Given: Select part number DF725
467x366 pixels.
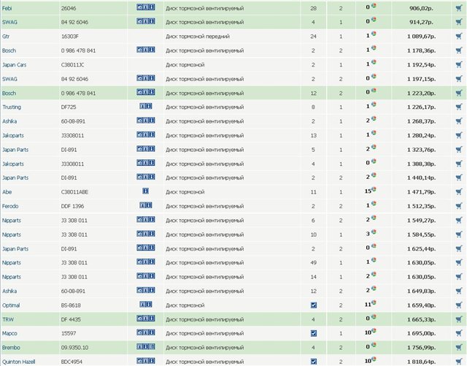Looking at the screenshot, I should (x=69, y=107).
